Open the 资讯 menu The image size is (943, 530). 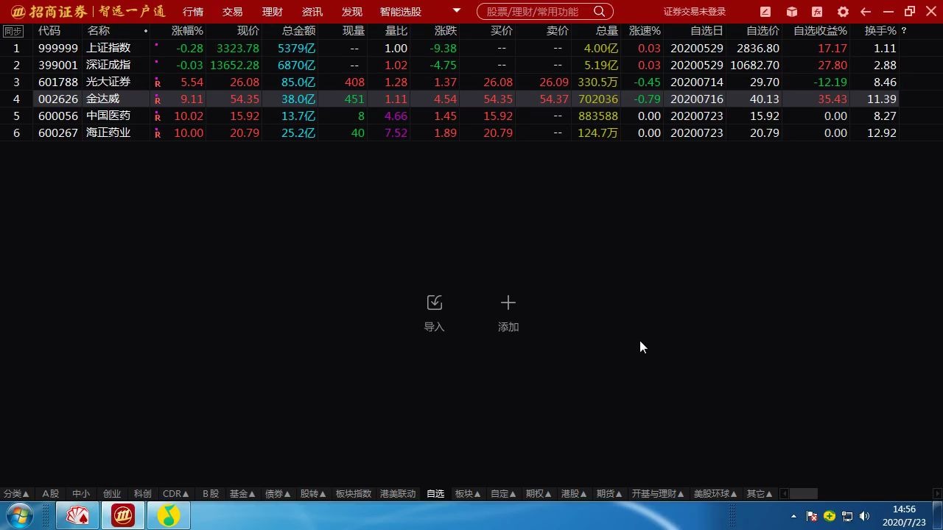coord(312,12)
